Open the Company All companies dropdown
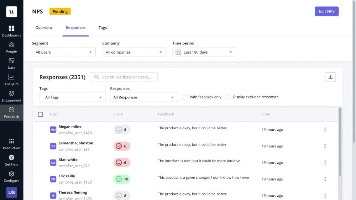The image size is (356, 200). point(134,52)
